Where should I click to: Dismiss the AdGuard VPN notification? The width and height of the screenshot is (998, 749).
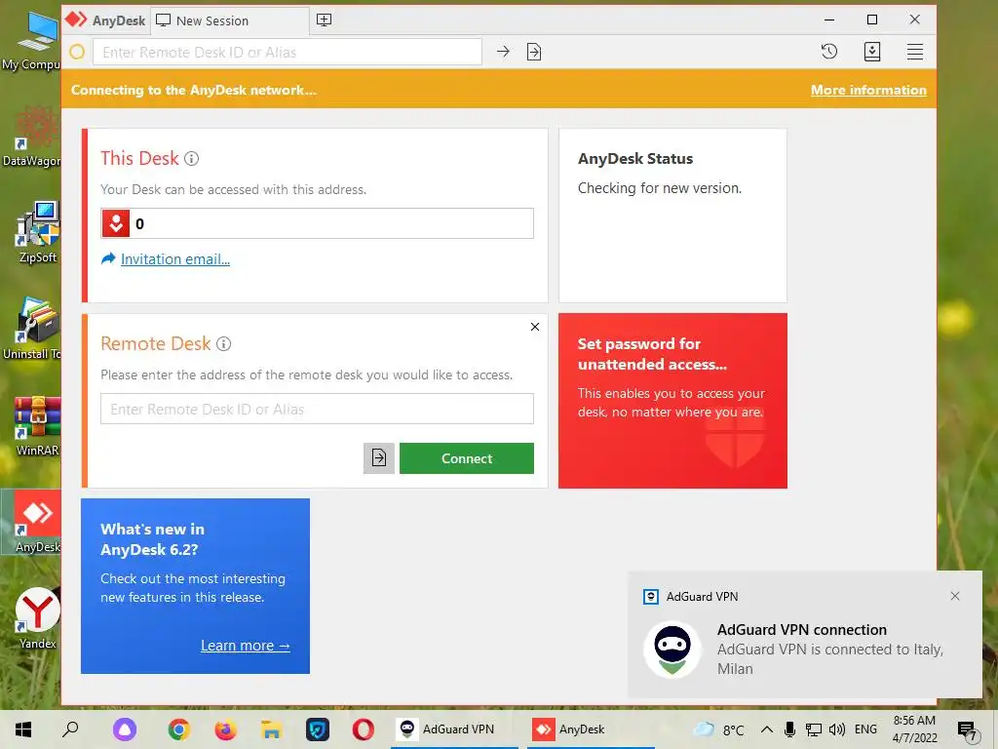tap(955, 596)
